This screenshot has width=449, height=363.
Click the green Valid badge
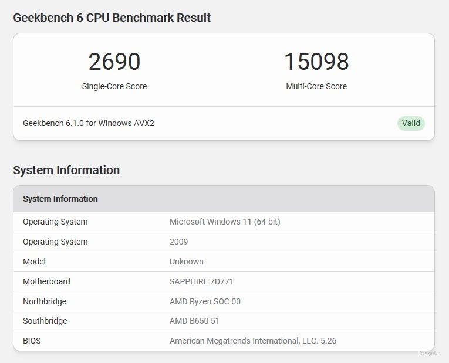click(411, 123)
